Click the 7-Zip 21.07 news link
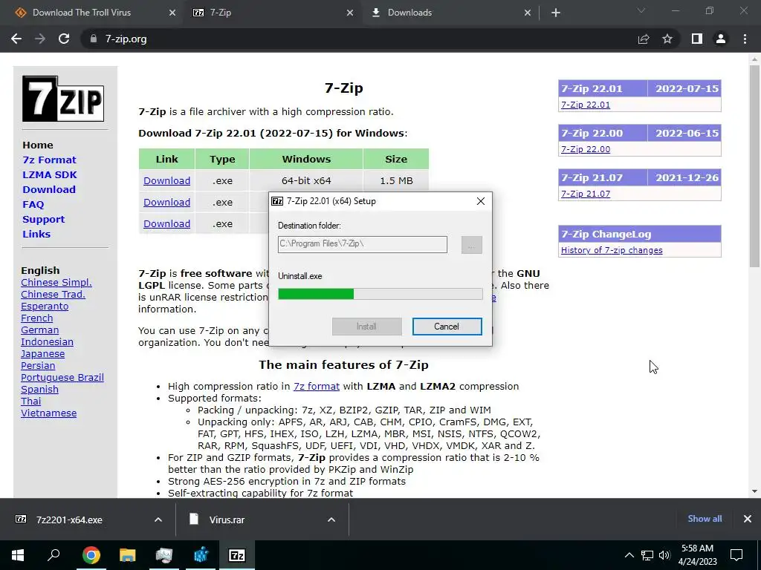 tap(586, 194)
